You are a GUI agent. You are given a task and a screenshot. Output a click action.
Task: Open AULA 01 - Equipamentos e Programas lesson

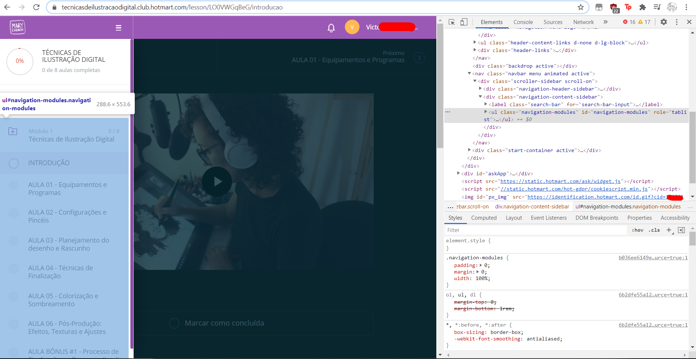[67, 188]
